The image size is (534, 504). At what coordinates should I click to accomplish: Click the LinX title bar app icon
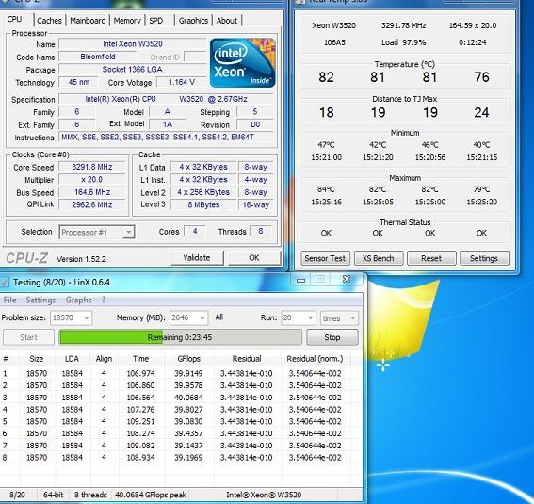tap(4, 282)
